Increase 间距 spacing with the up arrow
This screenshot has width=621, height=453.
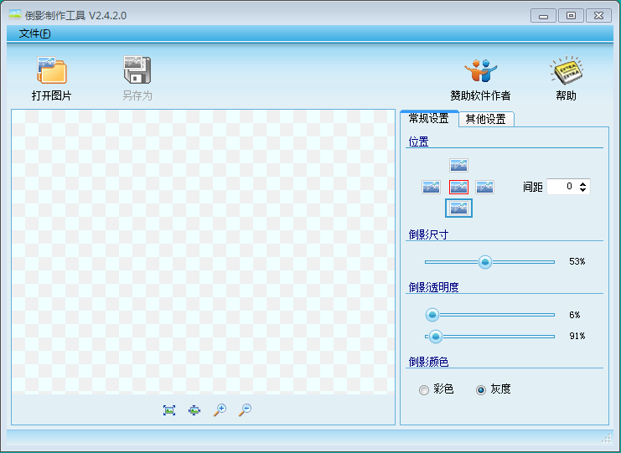pyautogui.click(x=583, y=183)
